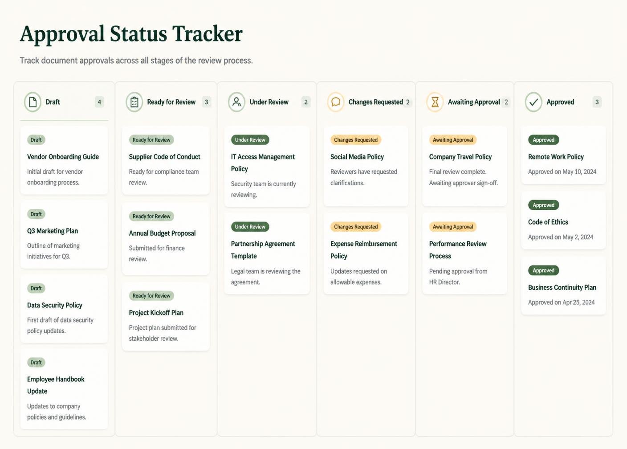
Task: Open the Business Continuity Plan card
Action: point(563,286)
